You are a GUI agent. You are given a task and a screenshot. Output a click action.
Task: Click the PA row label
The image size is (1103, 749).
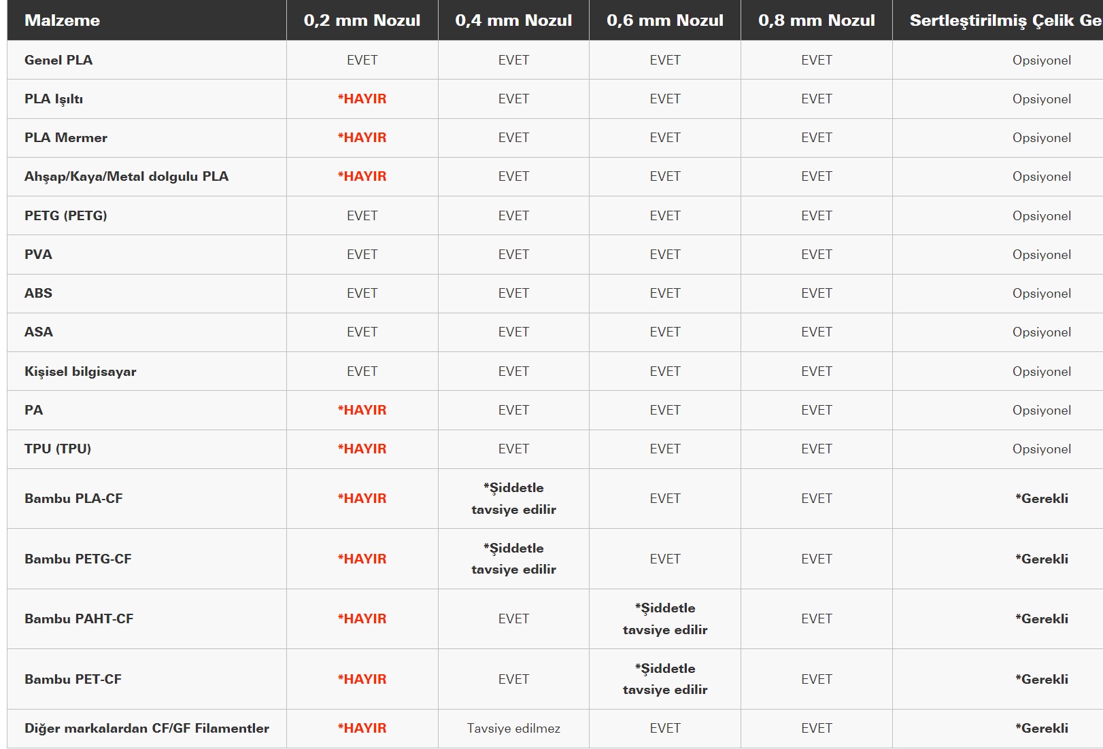click(33, 410)
